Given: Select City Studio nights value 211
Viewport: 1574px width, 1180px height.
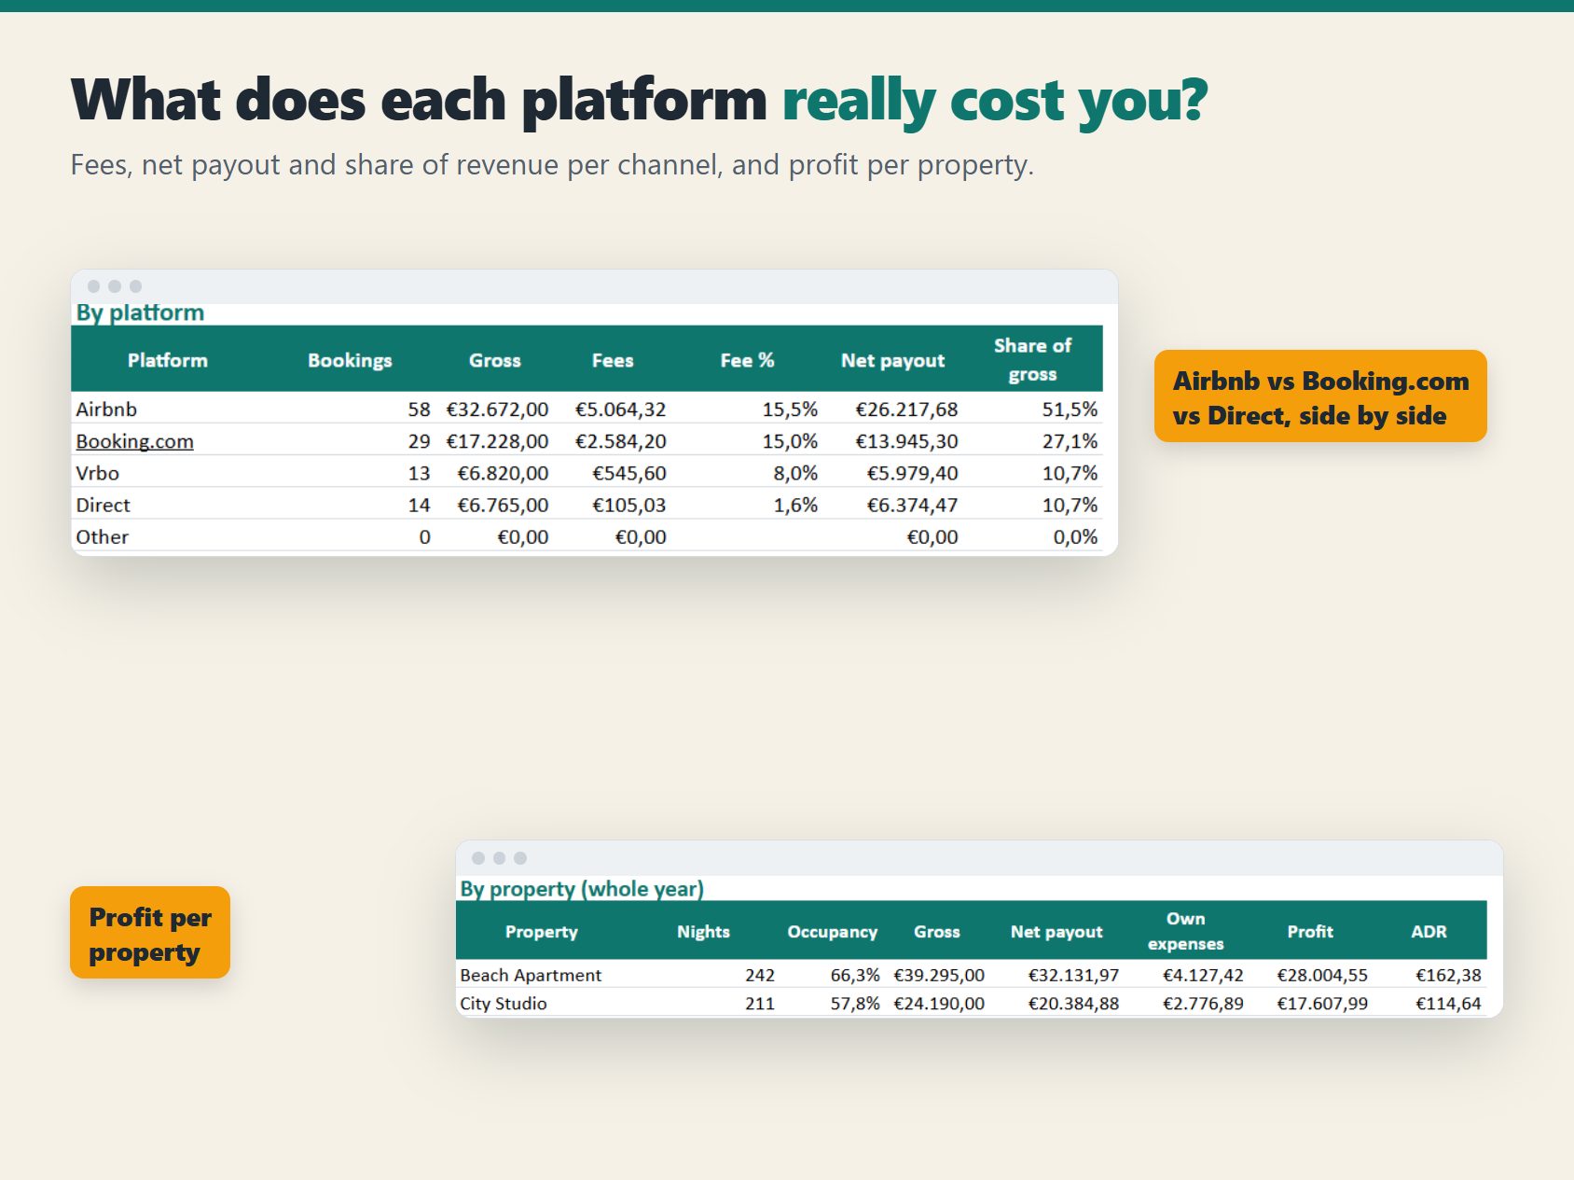Looking at the screenshot, I should point(760,1004).
